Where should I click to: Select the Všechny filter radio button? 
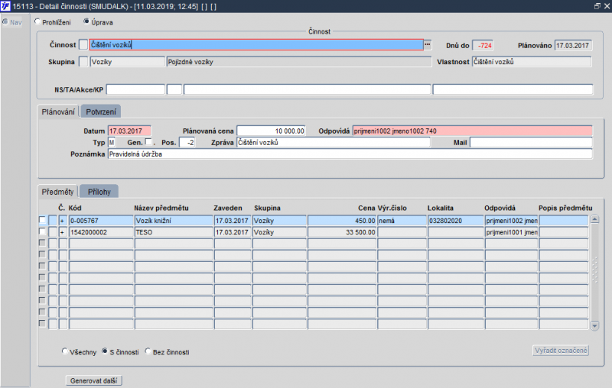[x=65, y=351]
